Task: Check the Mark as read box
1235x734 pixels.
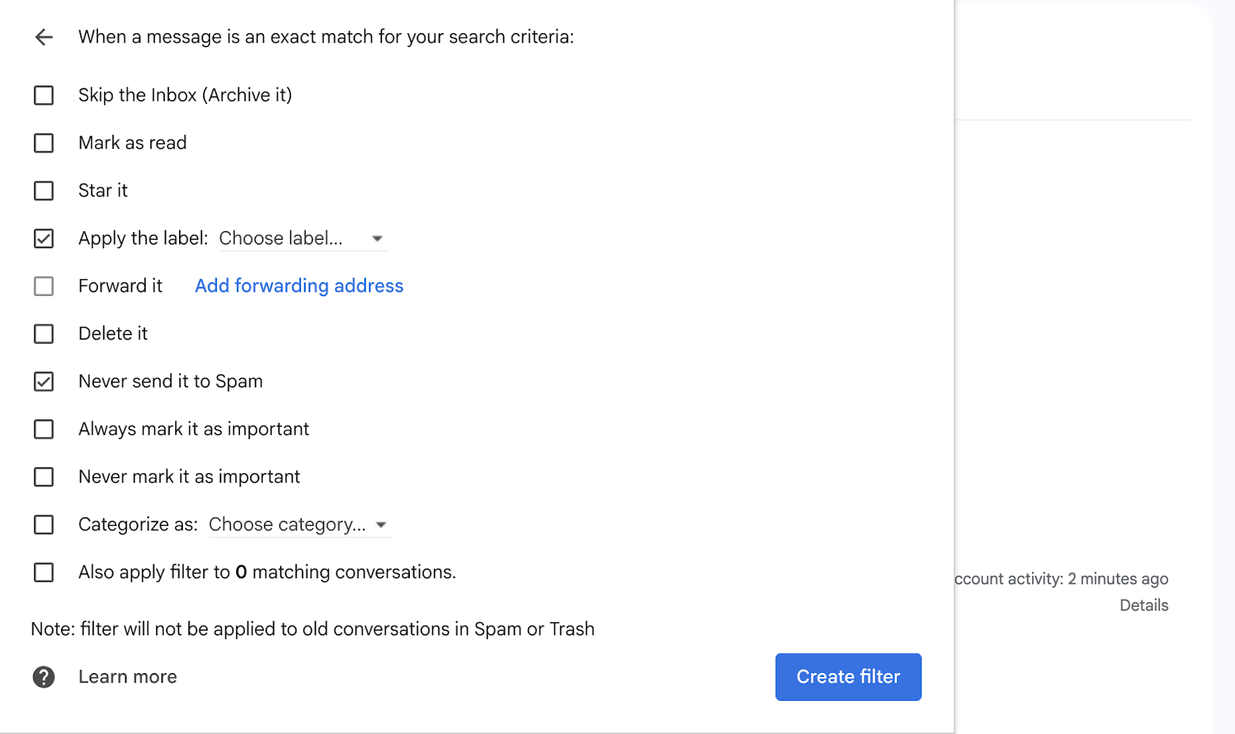Action: click(x=44, y=143)
